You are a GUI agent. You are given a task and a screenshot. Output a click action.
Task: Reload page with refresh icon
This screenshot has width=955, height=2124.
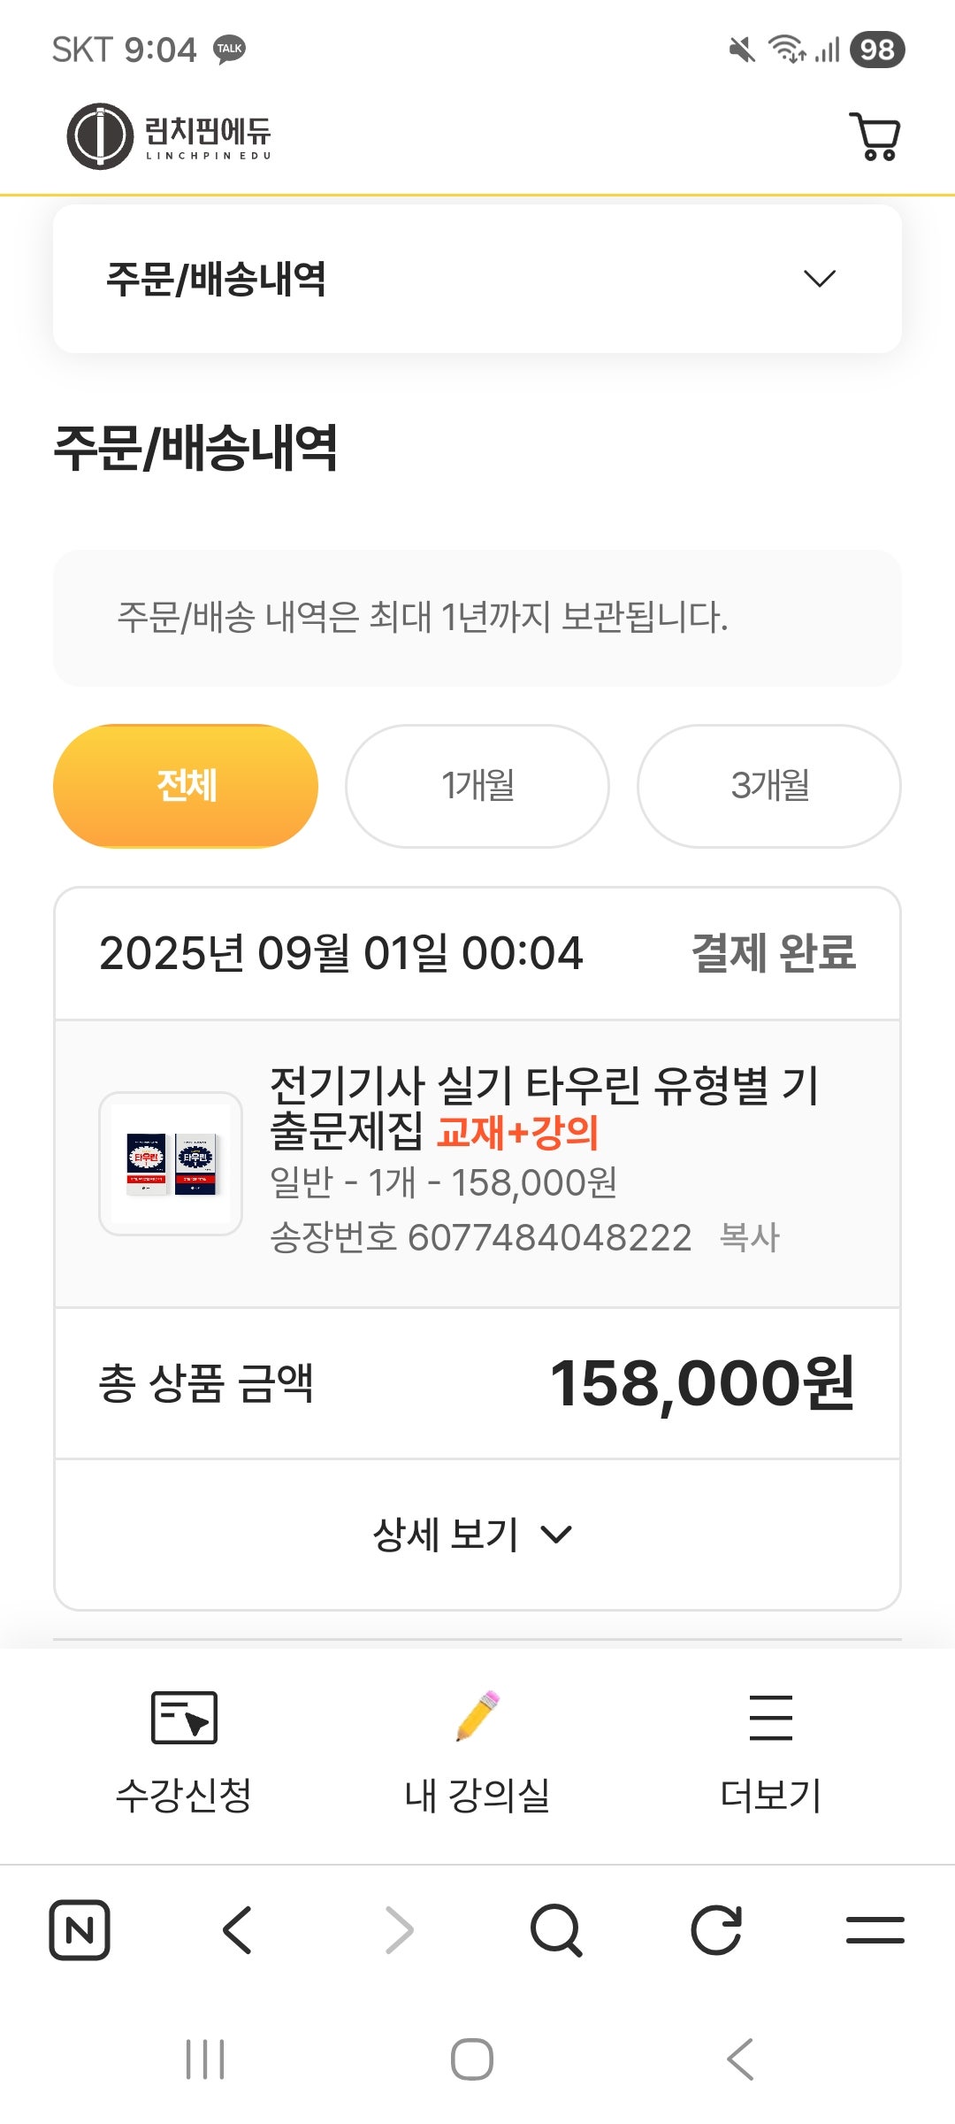click(x=716, y=1929)
